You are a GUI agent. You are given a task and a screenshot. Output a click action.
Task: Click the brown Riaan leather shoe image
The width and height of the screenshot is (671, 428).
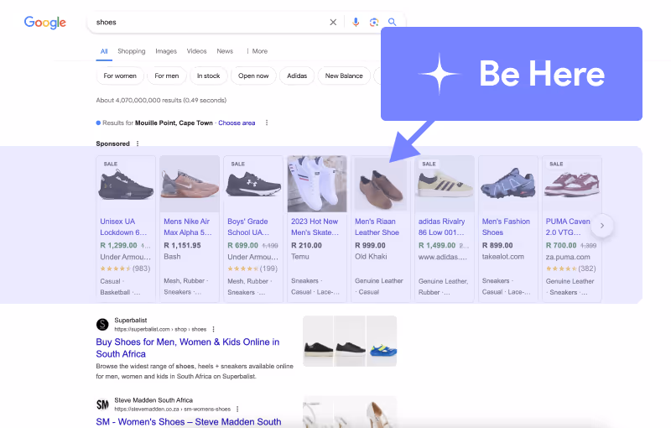[x=381, y=185]
